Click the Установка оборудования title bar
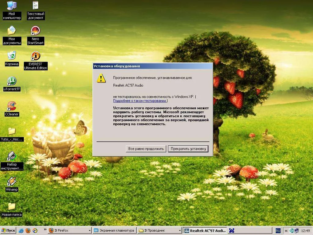The height and width of the screenshot is (235, 313). pyautogui.click(x=153, y=66)
